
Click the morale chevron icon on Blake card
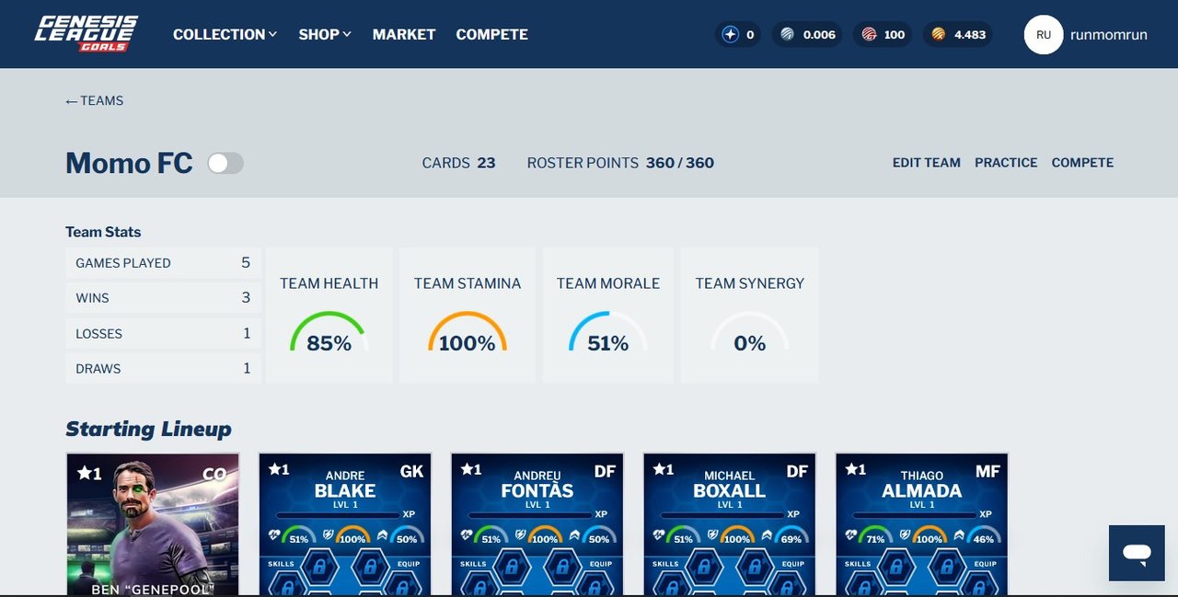tap(382, 535)
